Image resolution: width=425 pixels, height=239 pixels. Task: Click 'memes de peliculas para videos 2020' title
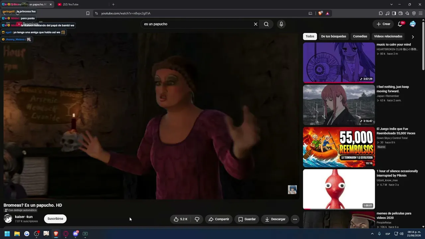(x=394, y=215)
